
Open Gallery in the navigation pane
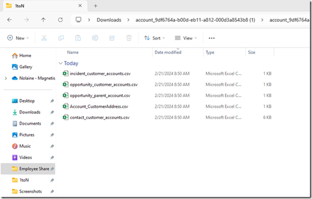coord(25,67)
